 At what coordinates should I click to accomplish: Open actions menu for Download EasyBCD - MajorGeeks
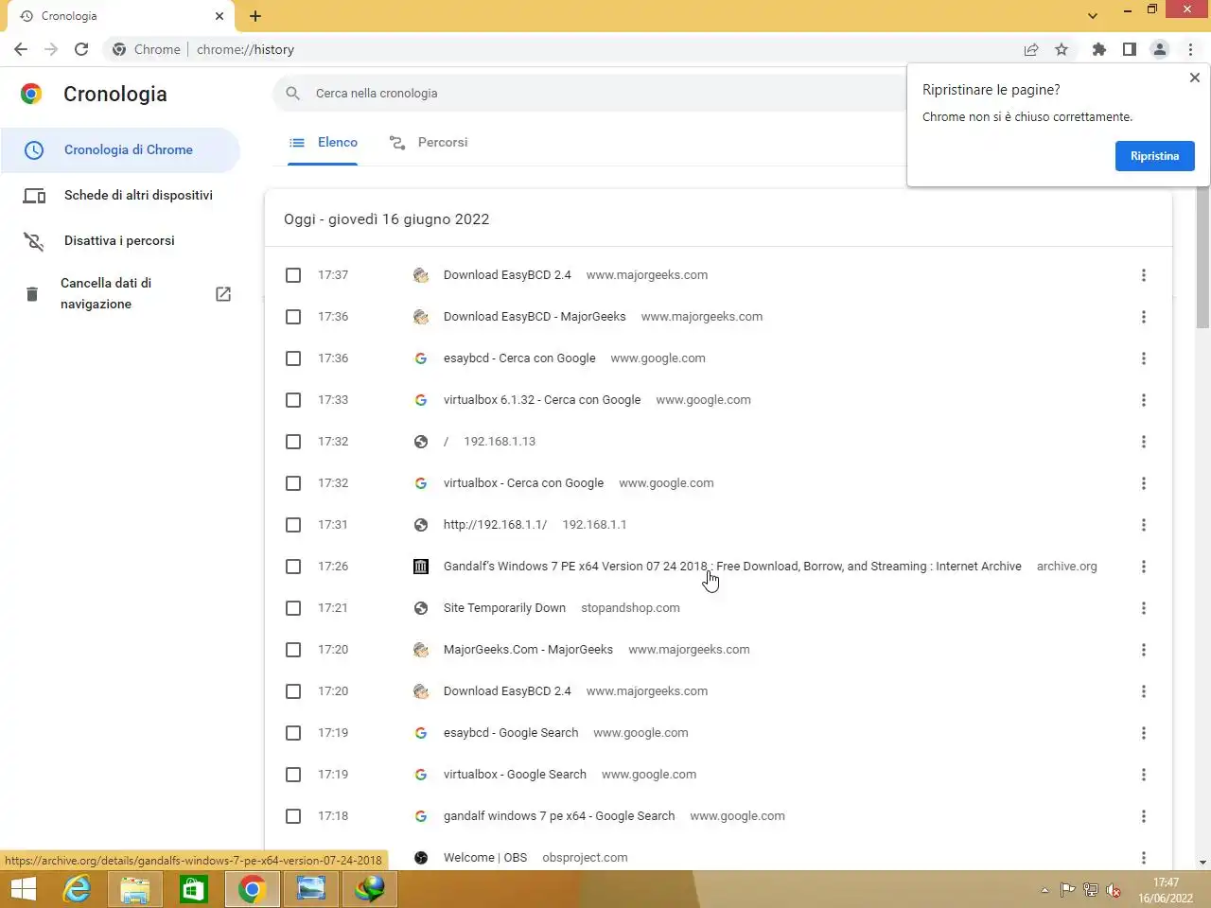[1143, 317]
